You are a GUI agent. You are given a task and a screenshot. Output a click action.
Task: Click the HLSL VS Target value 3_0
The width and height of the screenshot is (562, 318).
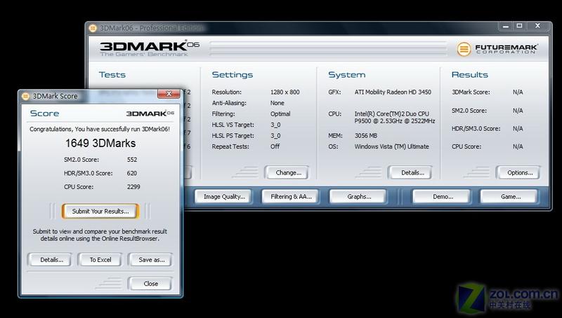point(275,125)
